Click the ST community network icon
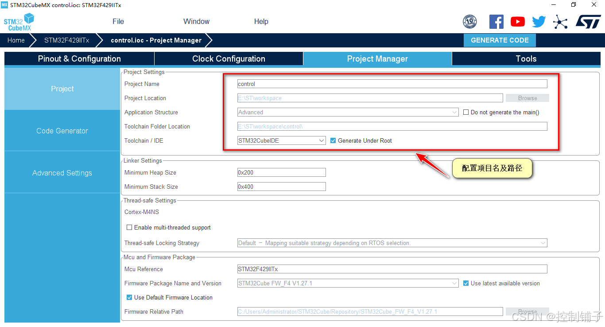Screen dimensions: 605x327 560,22
